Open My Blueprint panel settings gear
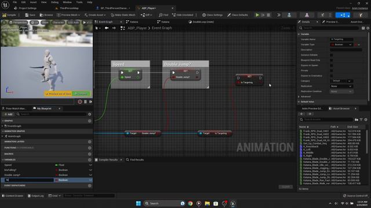This screenshot has height=208, width=371. (x=90, y=114)
